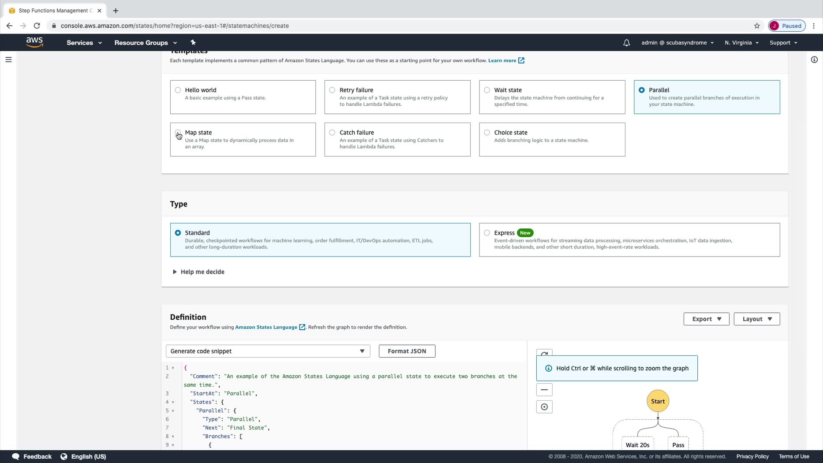Open the Layout dropdown
The width and height of the screenshot is (823, 463).
coord(757,319)
